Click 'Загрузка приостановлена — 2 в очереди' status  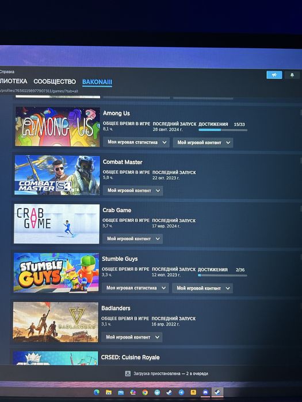171,373
